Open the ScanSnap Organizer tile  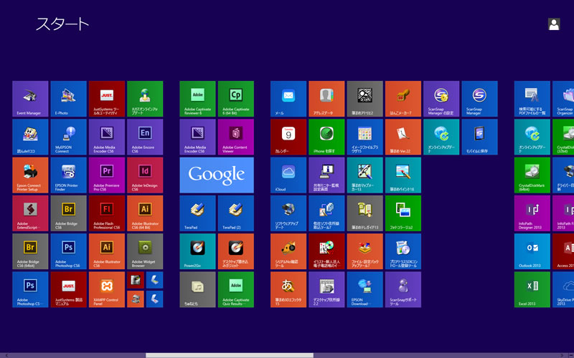(563, 99)
